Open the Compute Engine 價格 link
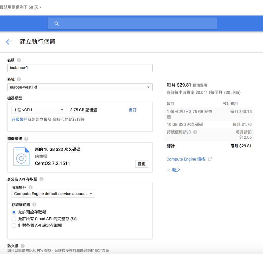 click(x=186, y=159)
